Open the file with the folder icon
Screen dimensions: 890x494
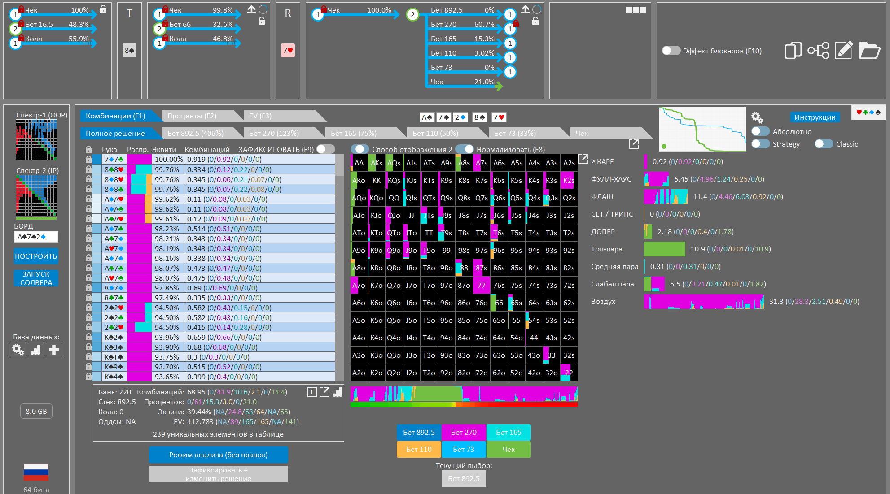click(869, 50)
